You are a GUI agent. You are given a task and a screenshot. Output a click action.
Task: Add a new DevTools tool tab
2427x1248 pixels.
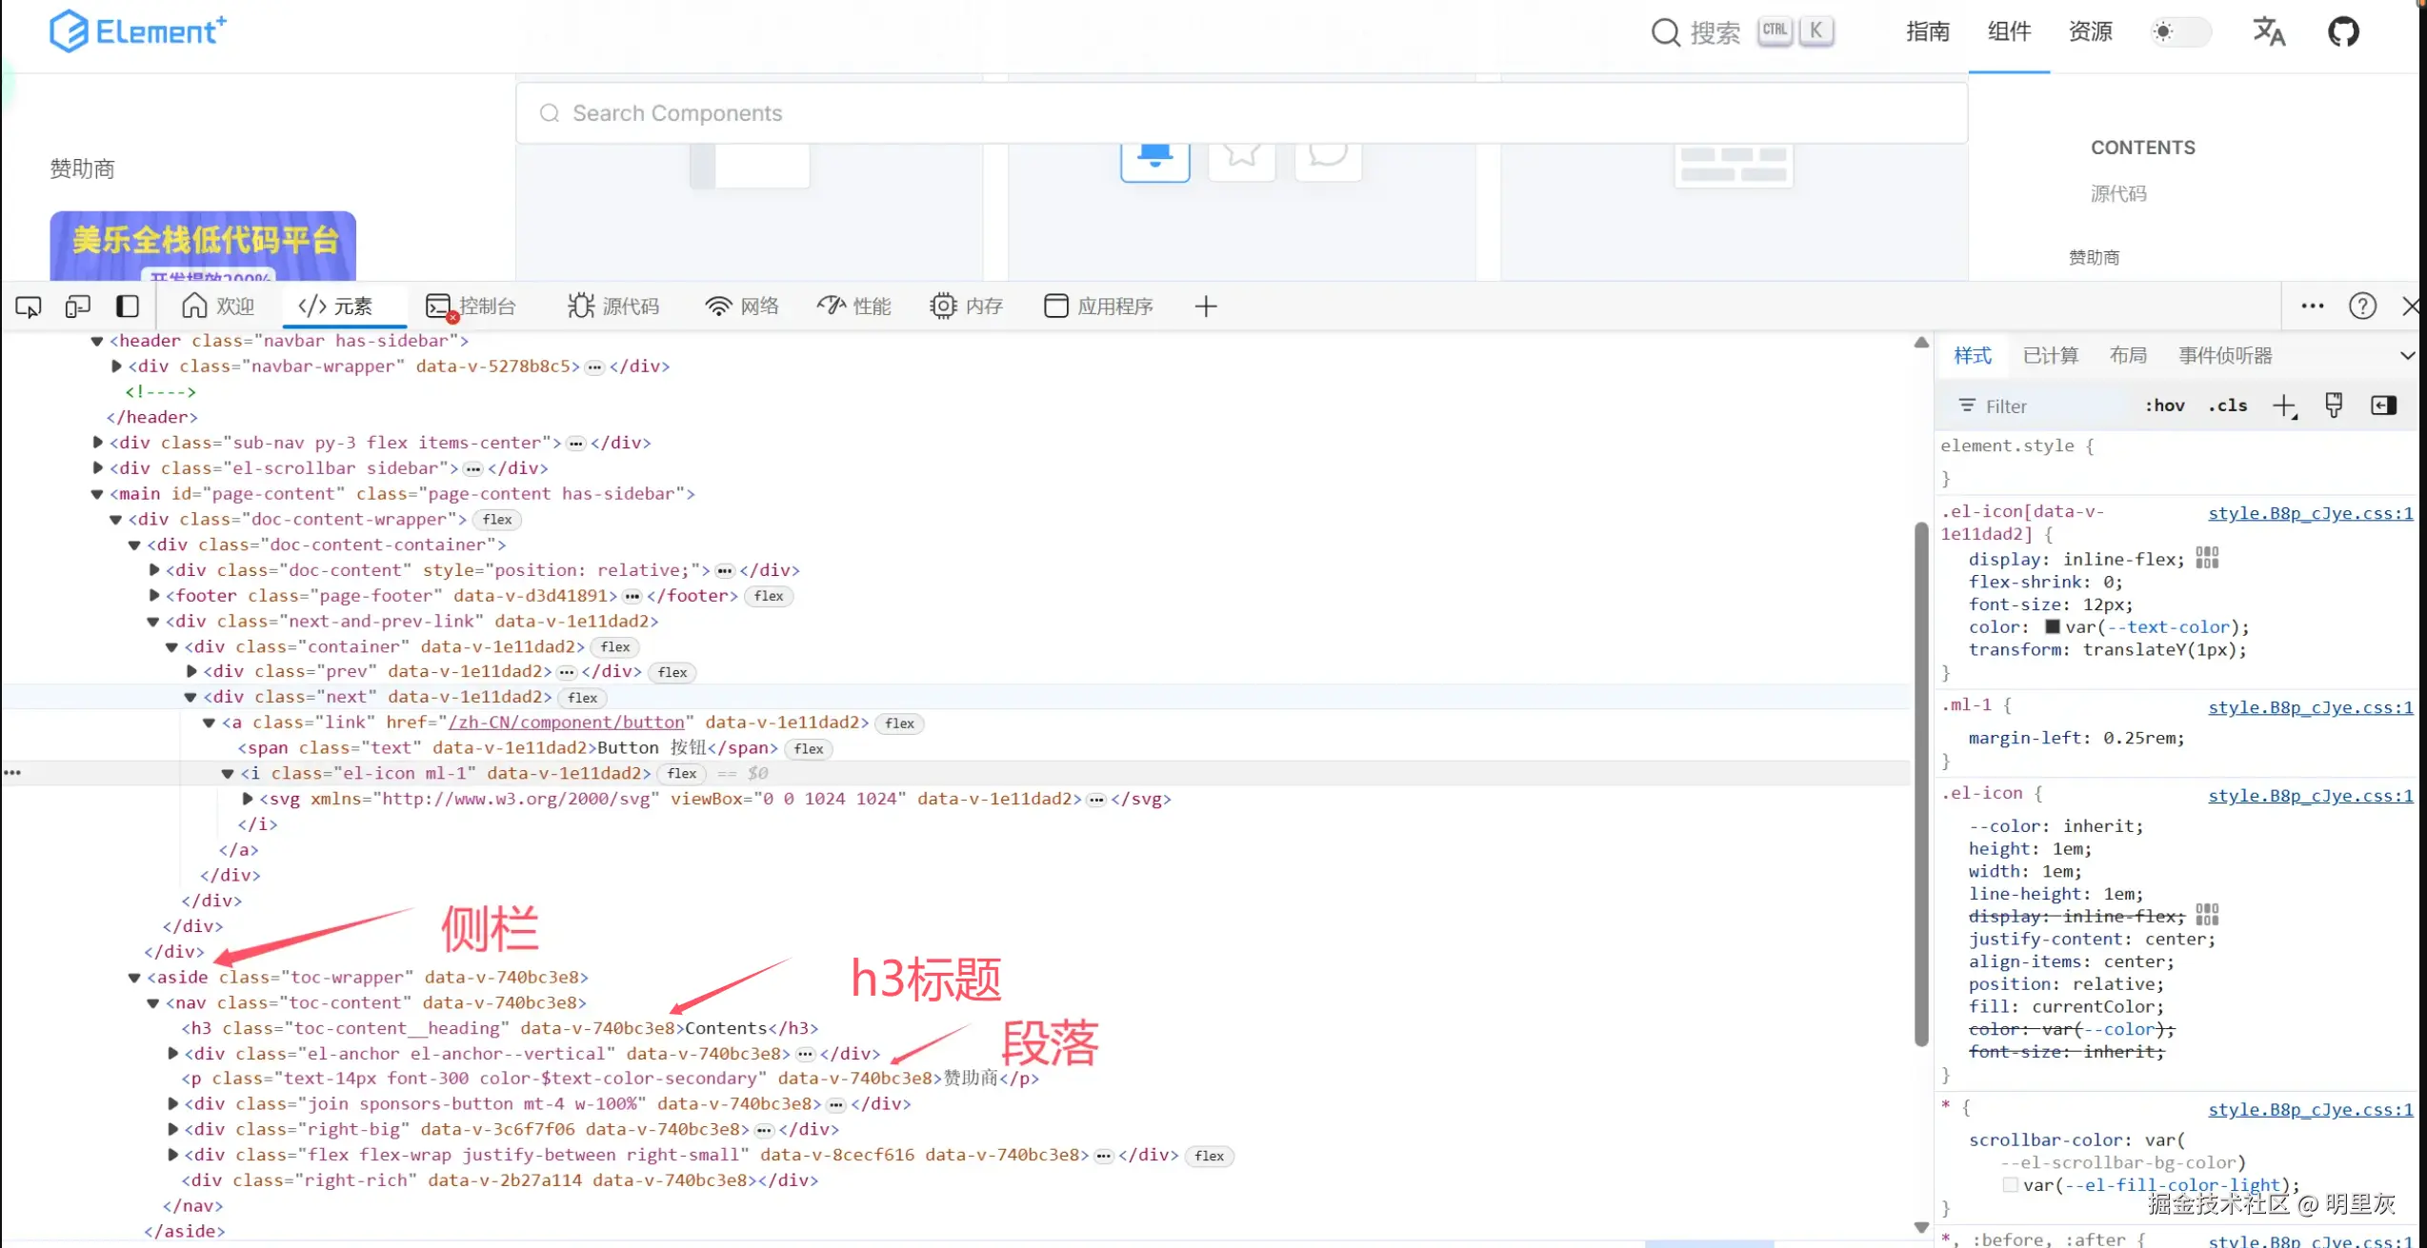point(1206,307)
